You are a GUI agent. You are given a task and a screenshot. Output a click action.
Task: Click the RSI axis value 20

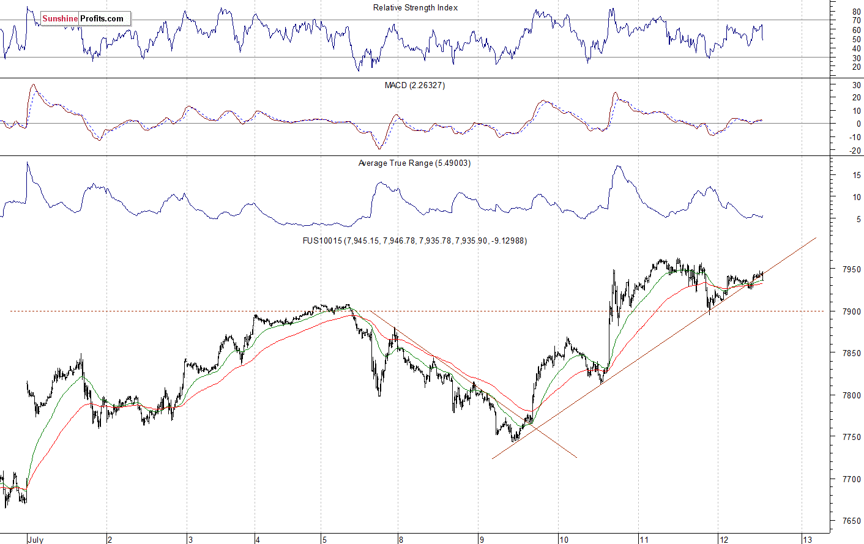pos(857,68)
